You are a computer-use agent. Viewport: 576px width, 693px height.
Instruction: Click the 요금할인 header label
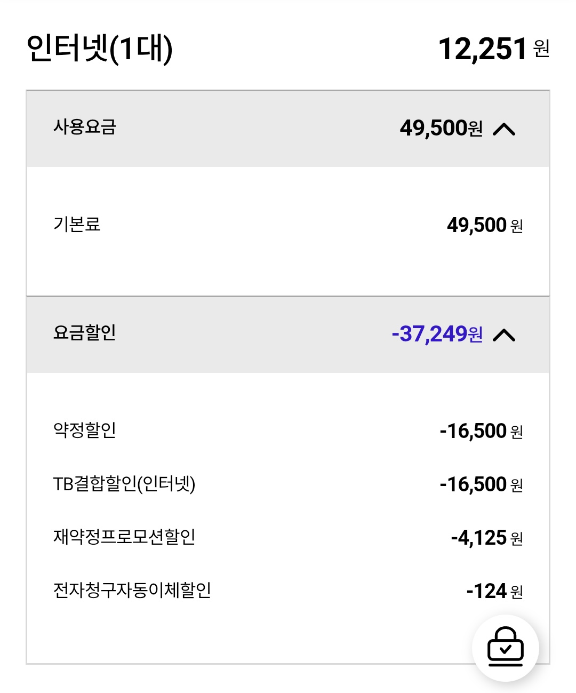(x=84, y=333)
